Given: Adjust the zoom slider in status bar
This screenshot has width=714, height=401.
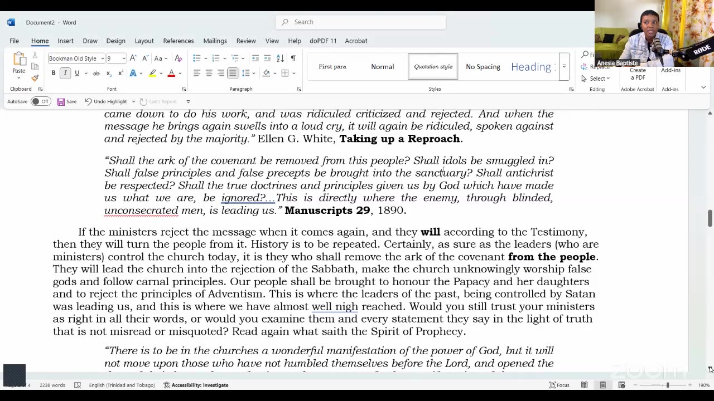Looking at the screenshot, I should pyautogui.click(x=667, y=385).
